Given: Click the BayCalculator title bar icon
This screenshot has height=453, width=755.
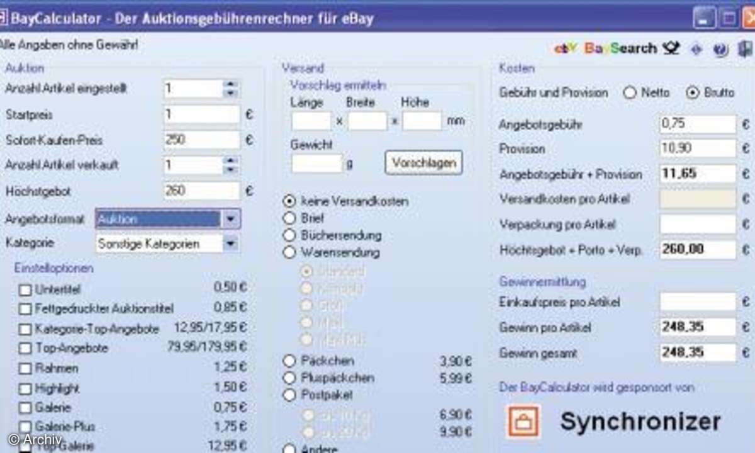Looking at the screenshot, I should tap(3, 18).
